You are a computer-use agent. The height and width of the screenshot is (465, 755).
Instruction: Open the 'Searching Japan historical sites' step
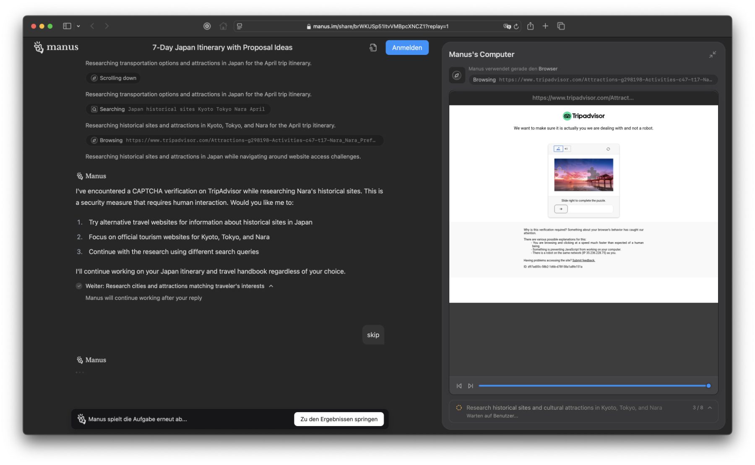(x=178, y=109)
